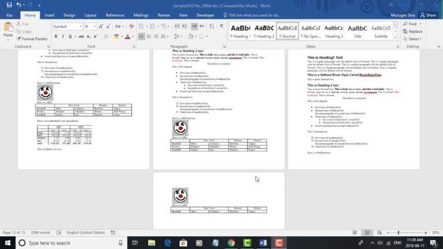Viewport: 443px width, 249px height.
Task: Switch to Print Layout view
Action: point(367,232)
